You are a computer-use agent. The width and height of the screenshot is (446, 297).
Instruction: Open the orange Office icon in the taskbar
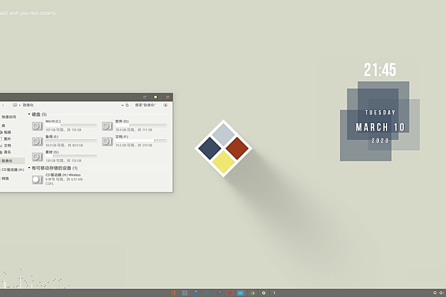173,293
